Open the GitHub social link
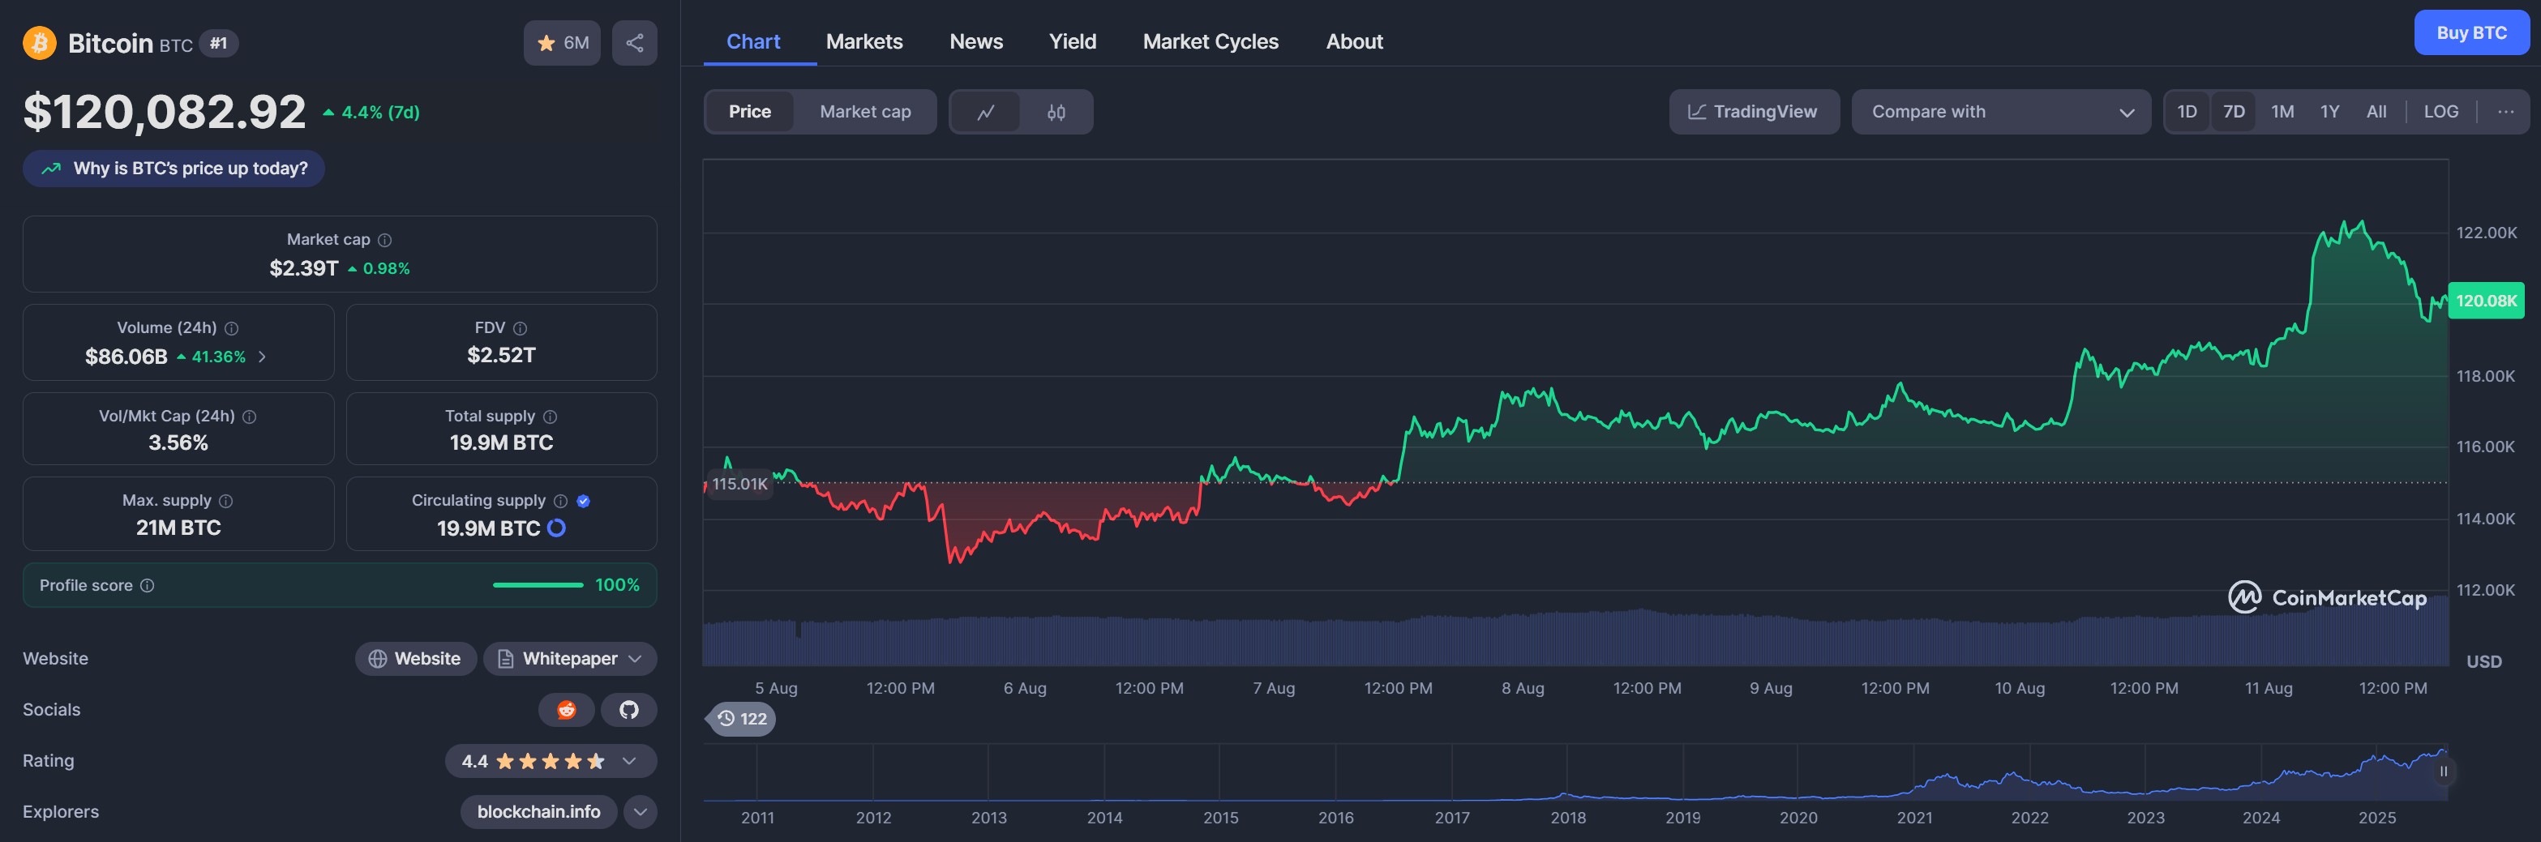Viewport: 2541px width, 842px height. click(628, 710)
